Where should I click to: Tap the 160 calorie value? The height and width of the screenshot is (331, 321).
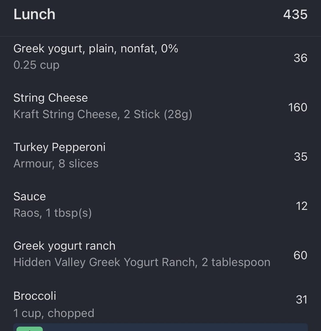(x=298, y=107)
